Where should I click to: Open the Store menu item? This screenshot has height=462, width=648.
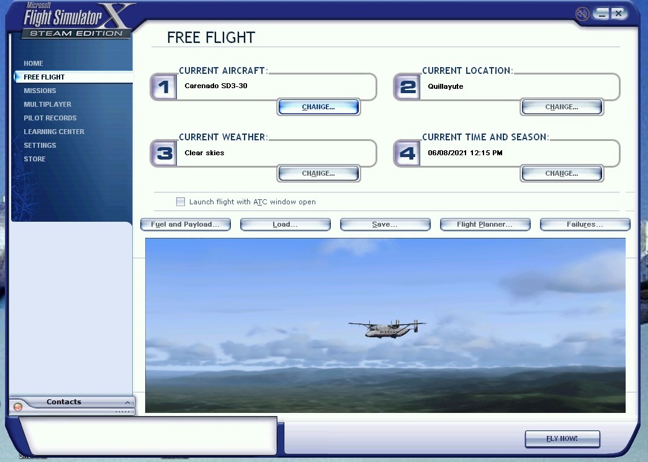click(35, 159)
